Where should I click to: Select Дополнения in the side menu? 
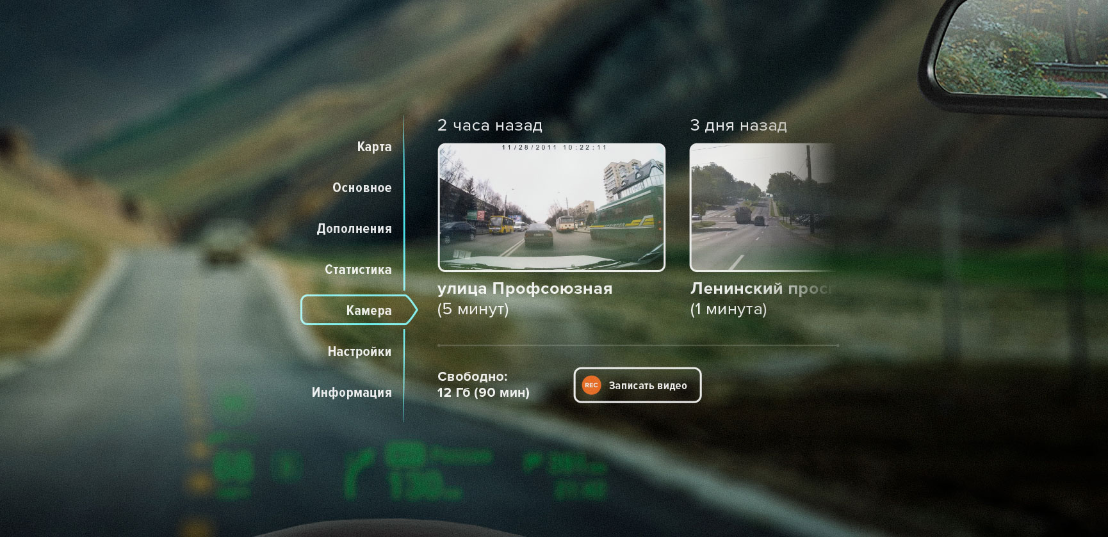(354, 228)
